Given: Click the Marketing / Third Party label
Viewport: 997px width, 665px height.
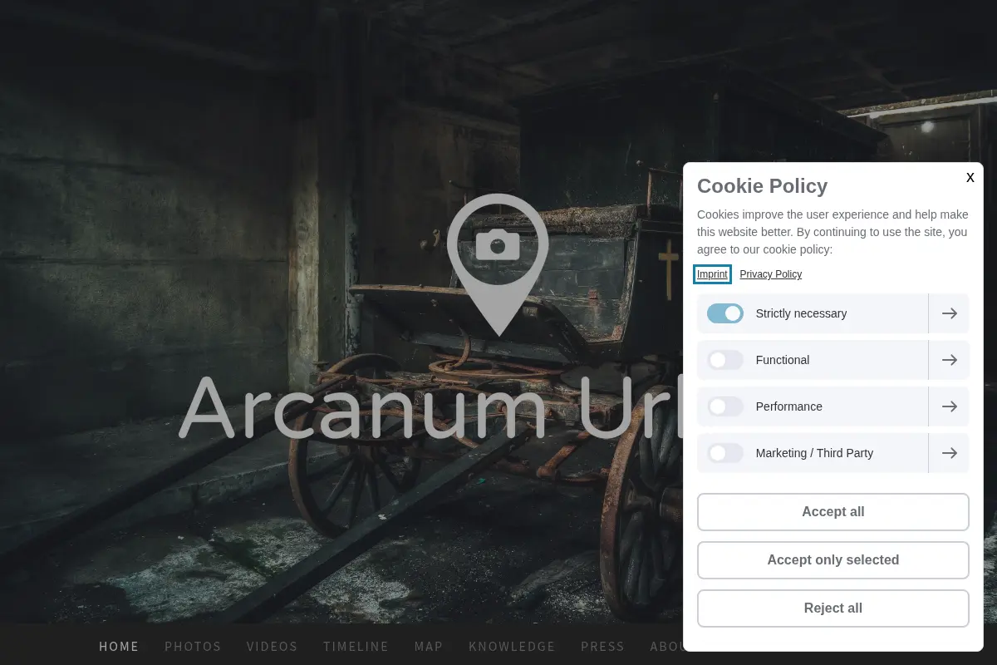Looking at the screenshot, I should (x=814, y=453).
